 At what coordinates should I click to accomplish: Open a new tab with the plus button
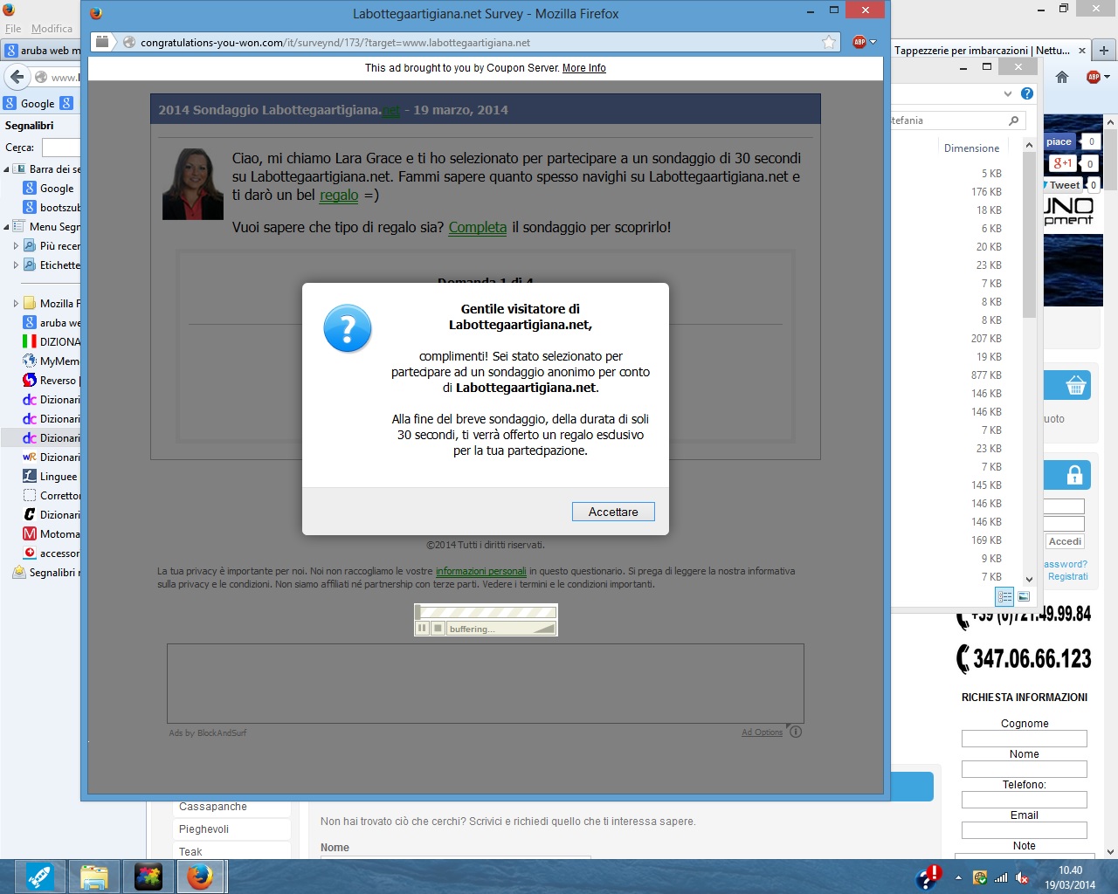tap(1104, 51)
